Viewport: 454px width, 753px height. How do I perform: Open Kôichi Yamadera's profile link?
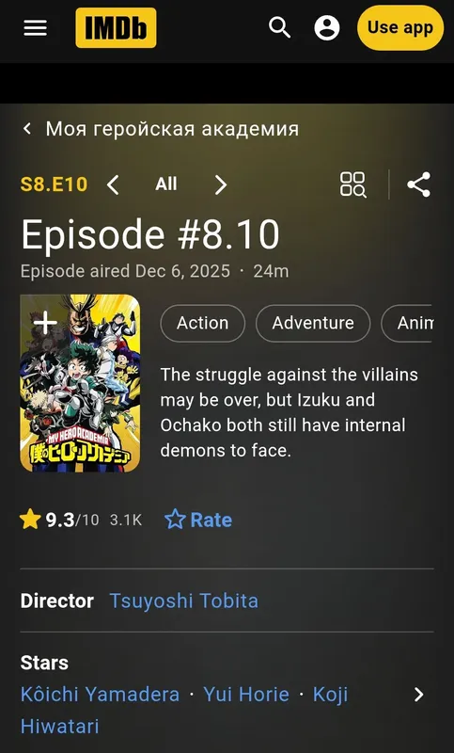100,695
